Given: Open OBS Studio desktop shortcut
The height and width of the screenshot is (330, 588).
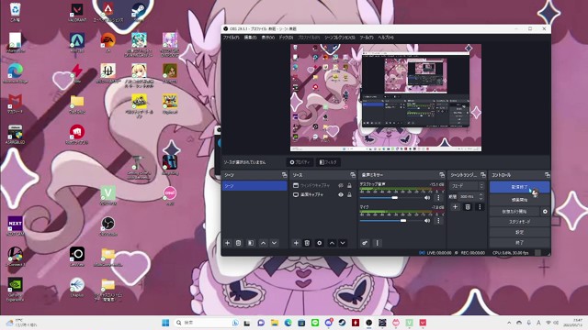Looking at the screenshot, I should pos(108,226).
